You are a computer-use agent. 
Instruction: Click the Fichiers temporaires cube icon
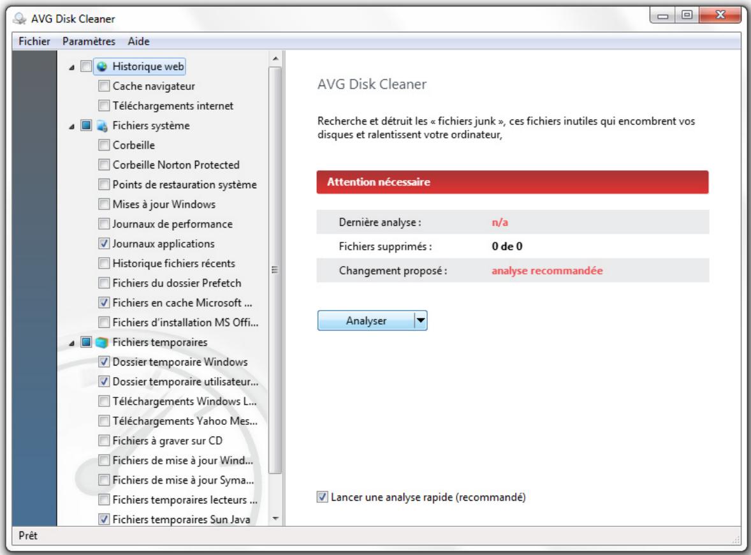[x=101, y=343]
